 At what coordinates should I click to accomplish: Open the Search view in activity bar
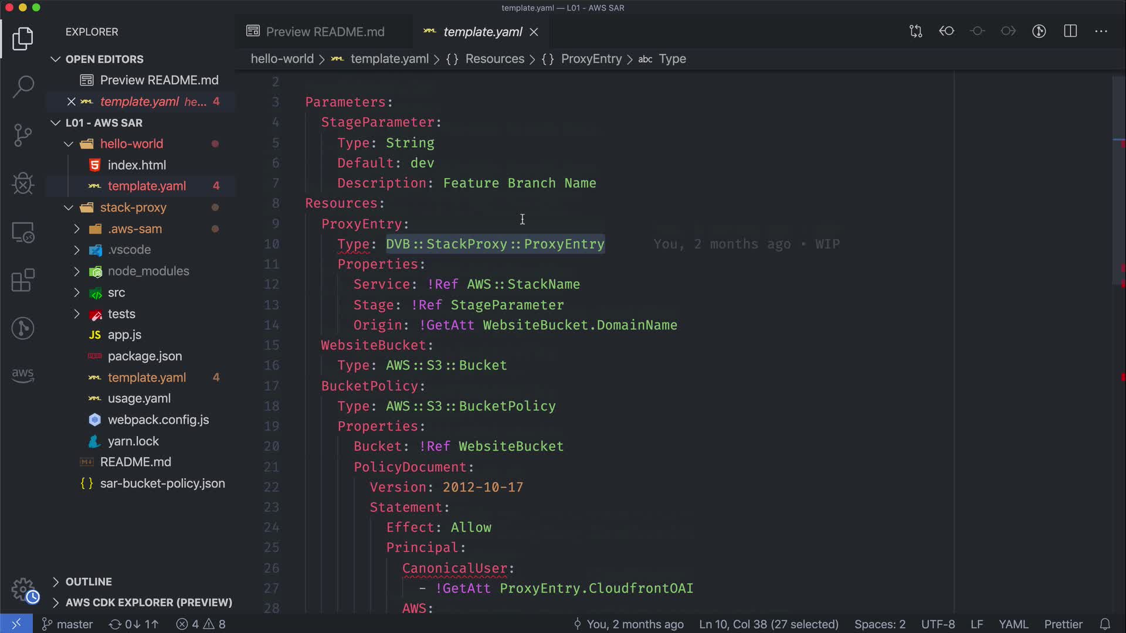23,87
